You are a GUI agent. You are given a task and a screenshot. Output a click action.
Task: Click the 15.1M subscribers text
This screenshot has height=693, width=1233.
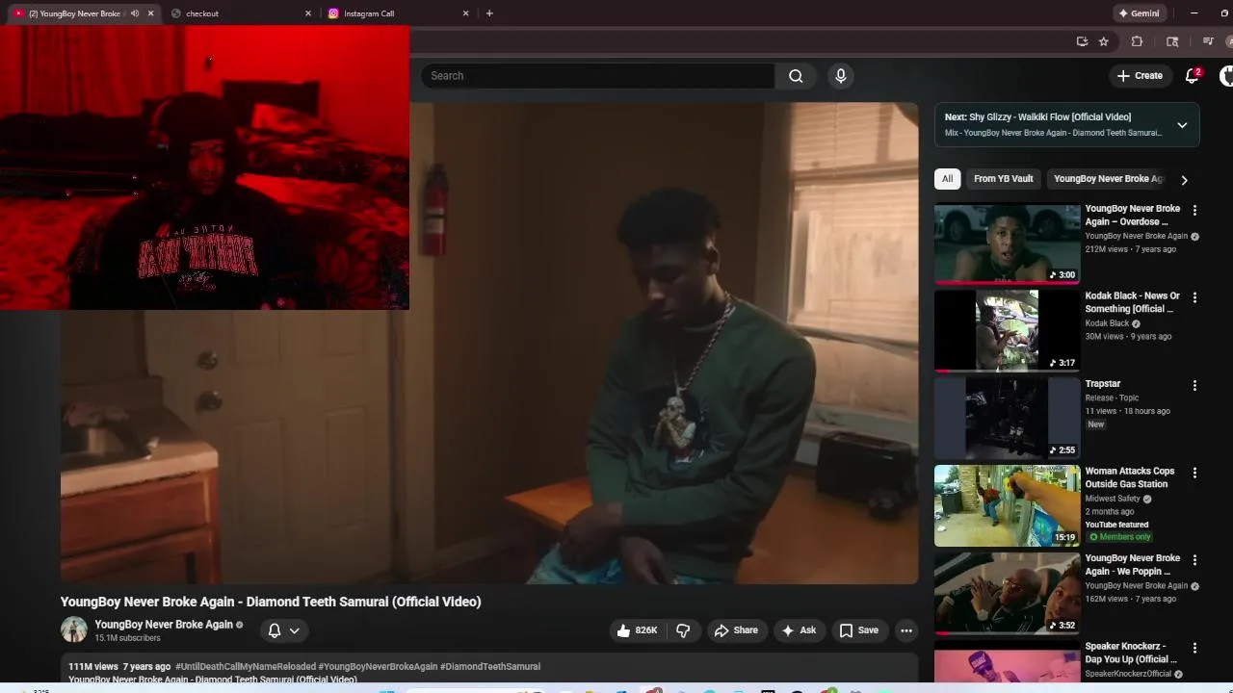coord(127,638)
